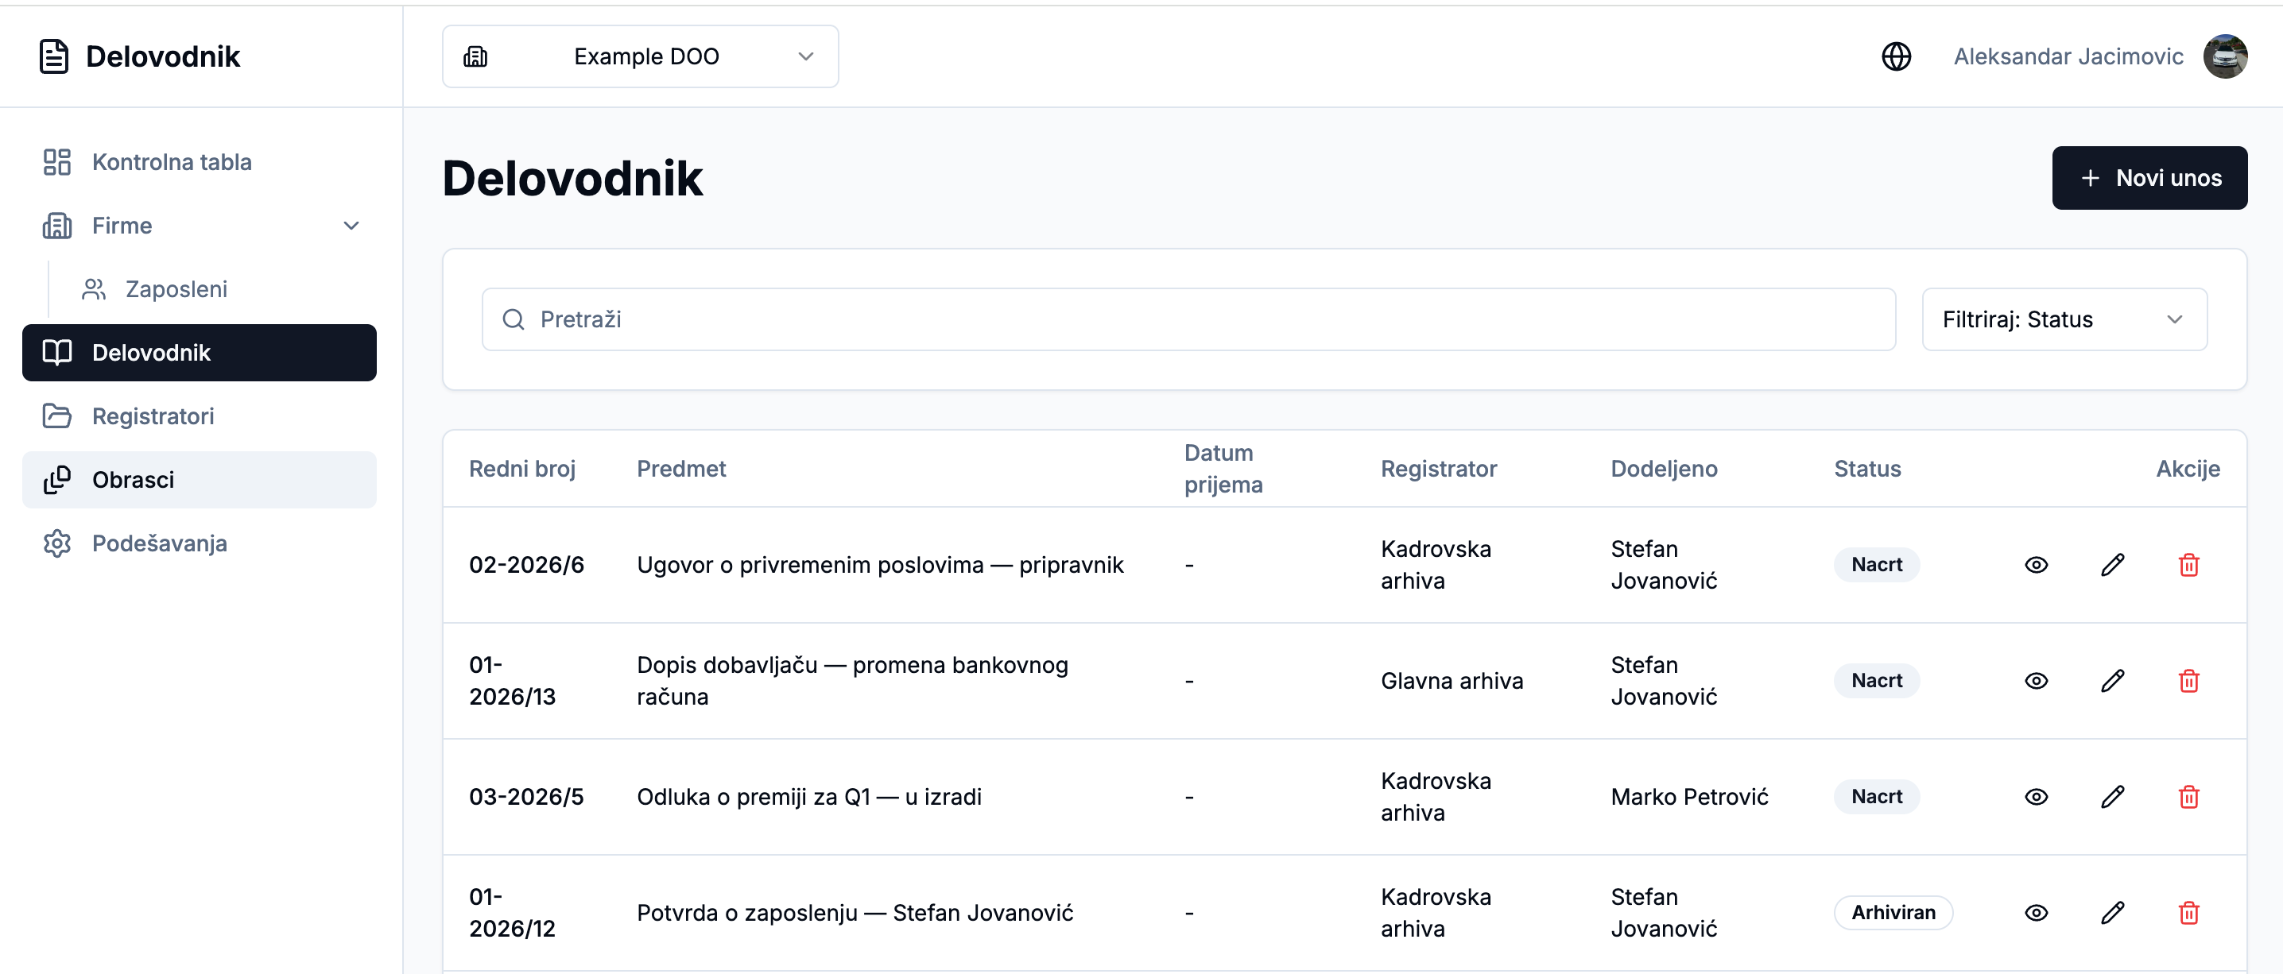Click the Delovodnik brand title
This screenshot has height=974, width=2283.
tap(162, 56)
